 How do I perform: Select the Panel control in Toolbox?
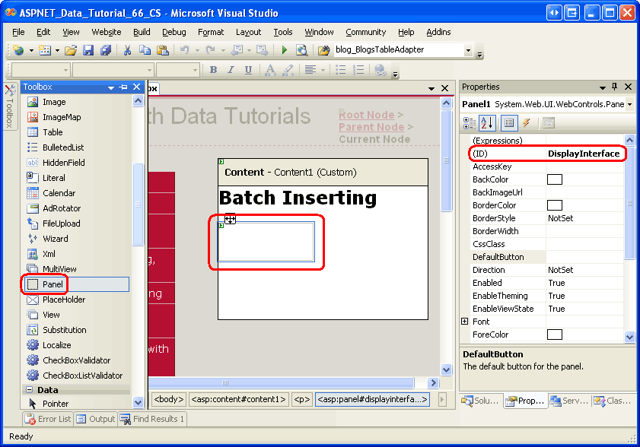[53, 284]
